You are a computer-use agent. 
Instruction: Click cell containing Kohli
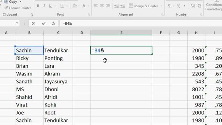click(58, 105)
